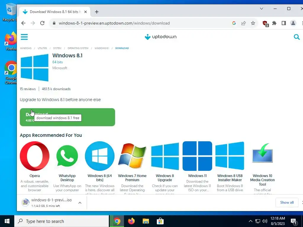The height and width of the screenshot is (227, 303).
Task: Open the Uptodown search magnifier
Action: click(x=296, y=37)
